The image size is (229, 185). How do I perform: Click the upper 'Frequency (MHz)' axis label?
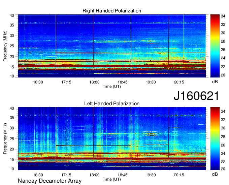(5, 46)
